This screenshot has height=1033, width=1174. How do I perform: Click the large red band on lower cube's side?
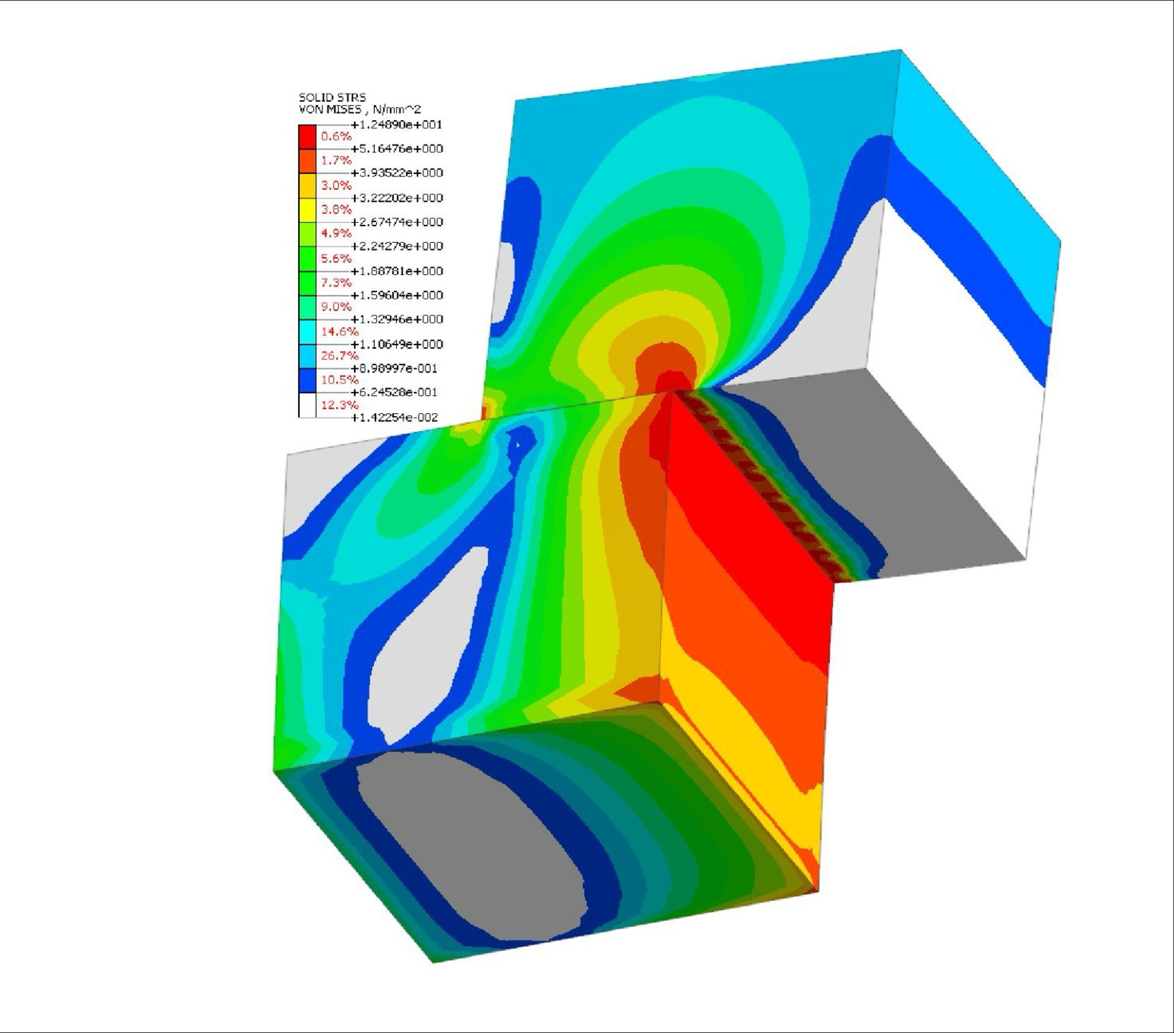pos(748,518)
